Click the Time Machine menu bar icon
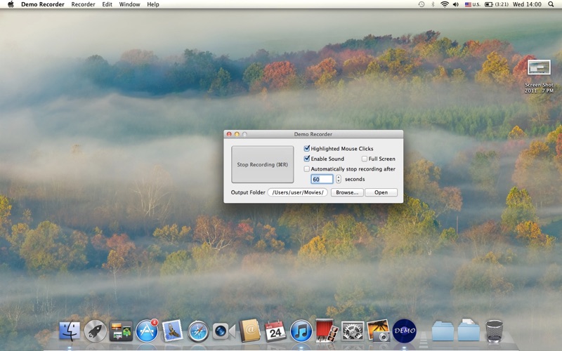 421,4
